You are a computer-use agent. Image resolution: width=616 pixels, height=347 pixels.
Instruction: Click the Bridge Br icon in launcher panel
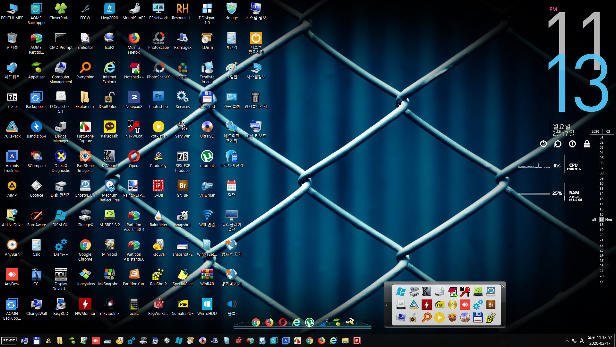[491, 305]
